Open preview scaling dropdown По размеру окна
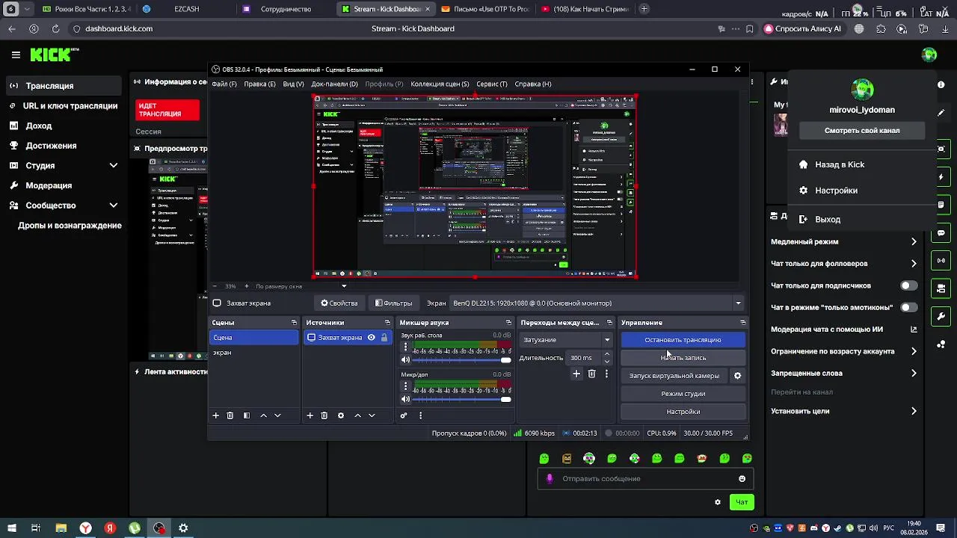The image size is (957, 538). click(301, 286)
